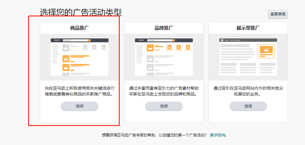The height and width of the screenshot is (145, 305).
Task: Click the 选择您的广告活动类型 heading
Action: (x=81, y=13)
